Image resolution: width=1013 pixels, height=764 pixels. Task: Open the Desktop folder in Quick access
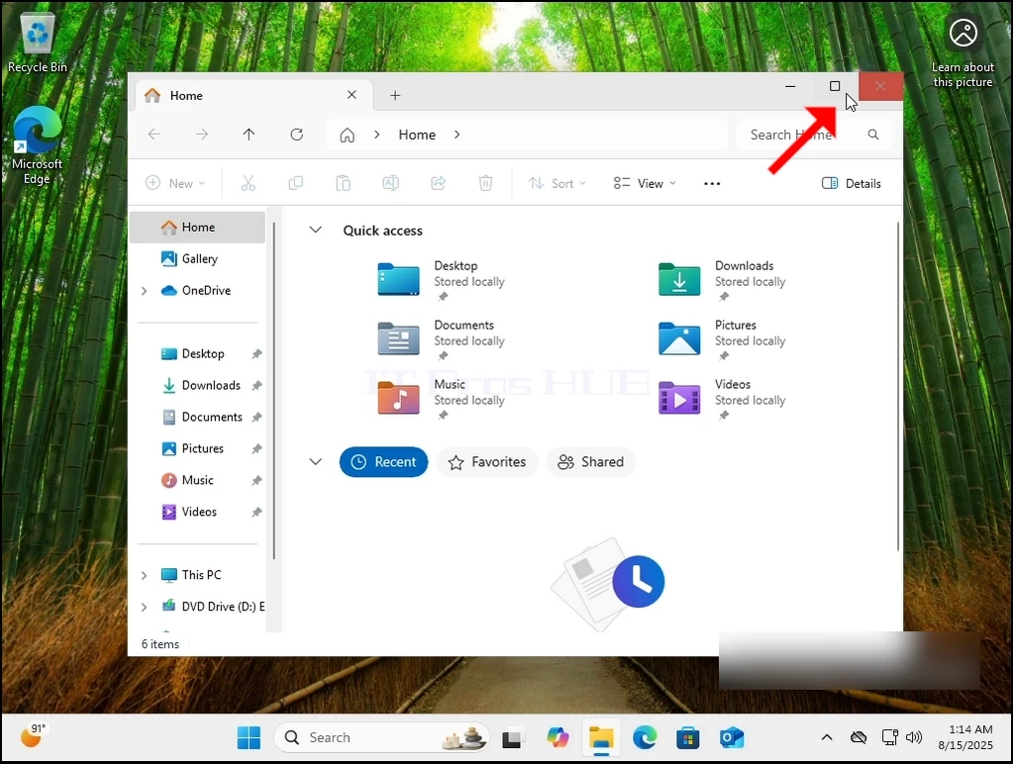click(399, 280)
